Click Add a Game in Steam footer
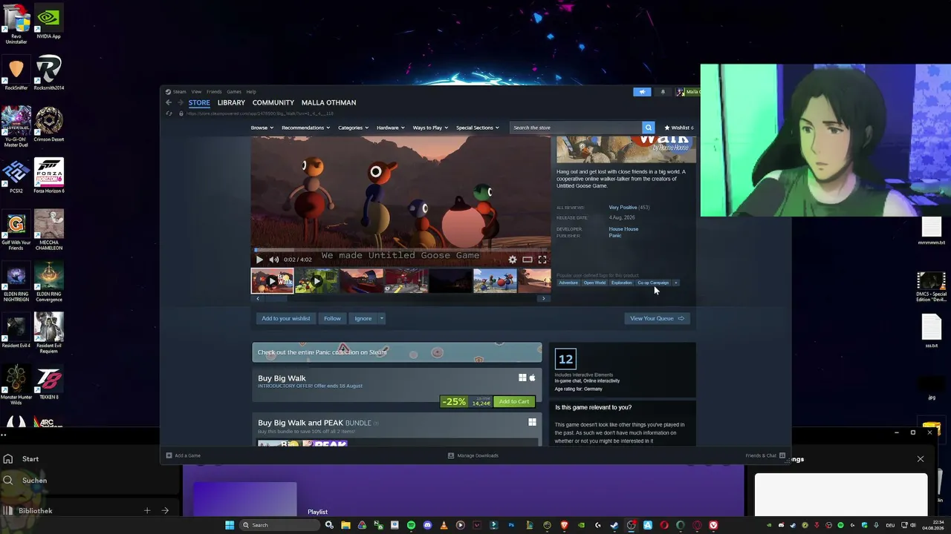 point(184,455)
